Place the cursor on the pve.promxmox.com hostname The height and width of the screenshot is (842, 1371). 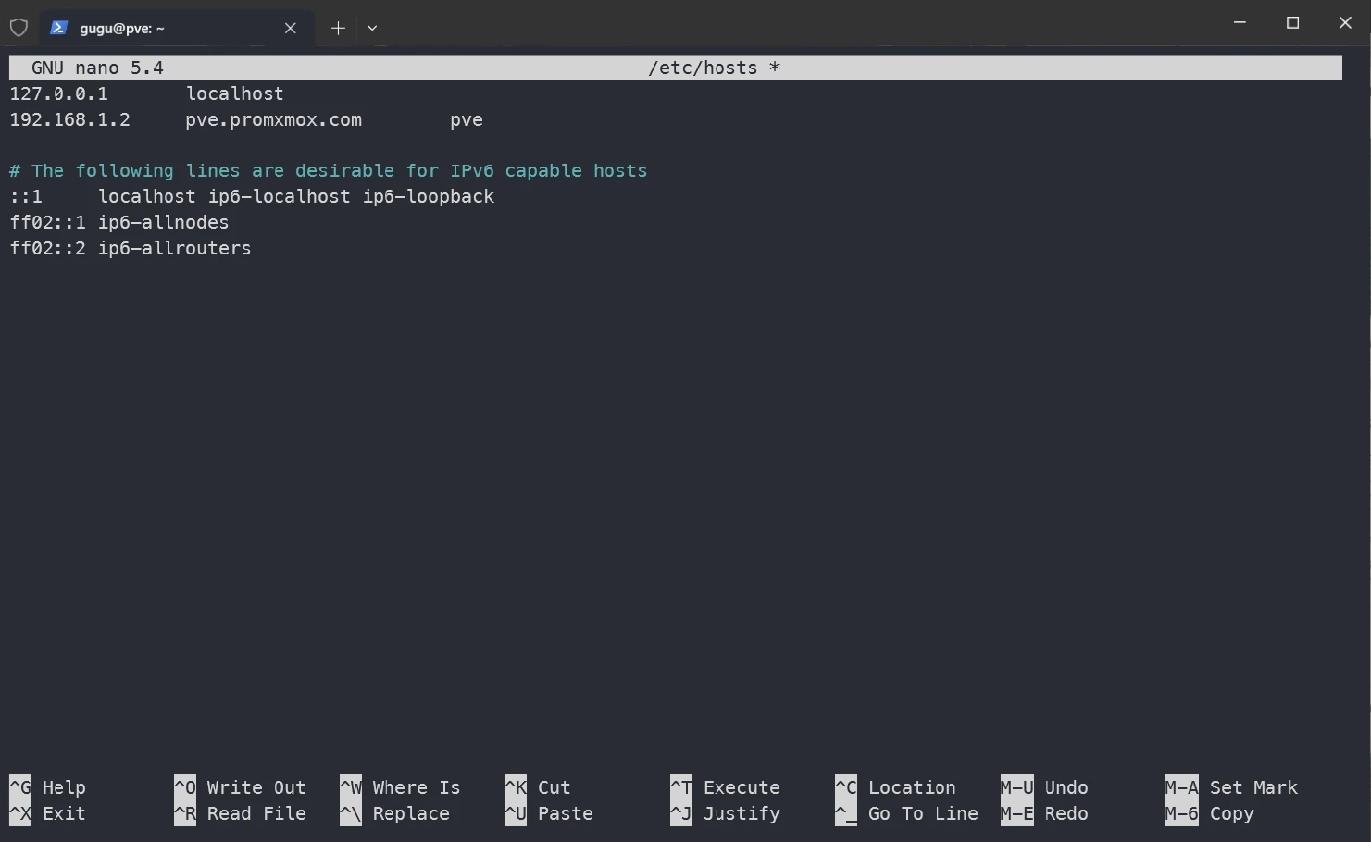(273, 120)
